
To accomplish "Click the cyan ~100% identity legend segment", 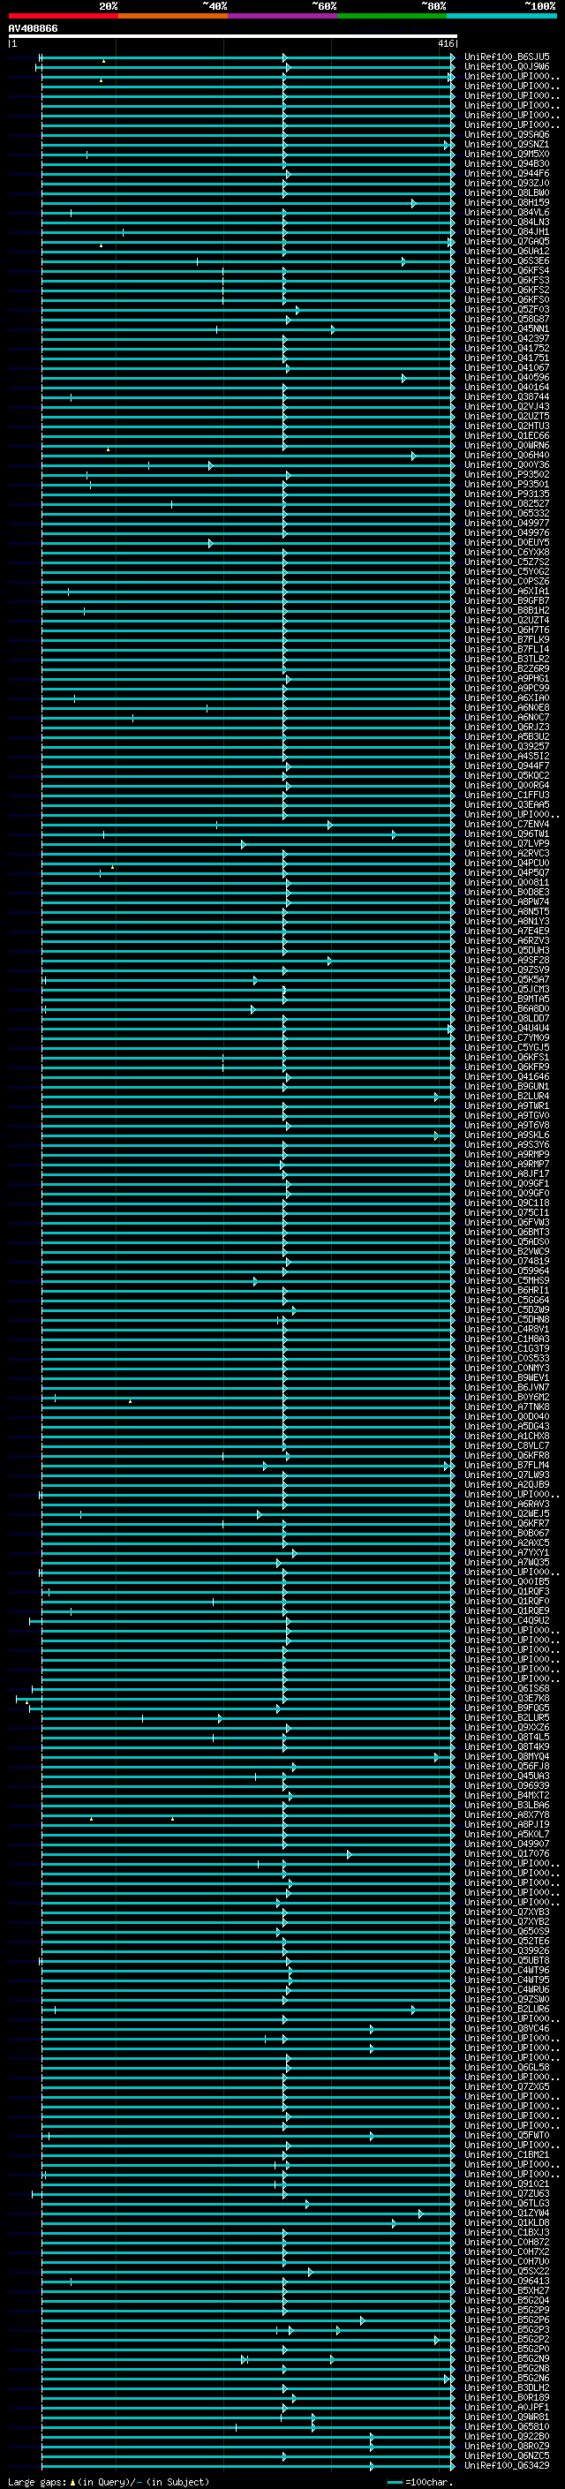I will [x=501, y=16].
